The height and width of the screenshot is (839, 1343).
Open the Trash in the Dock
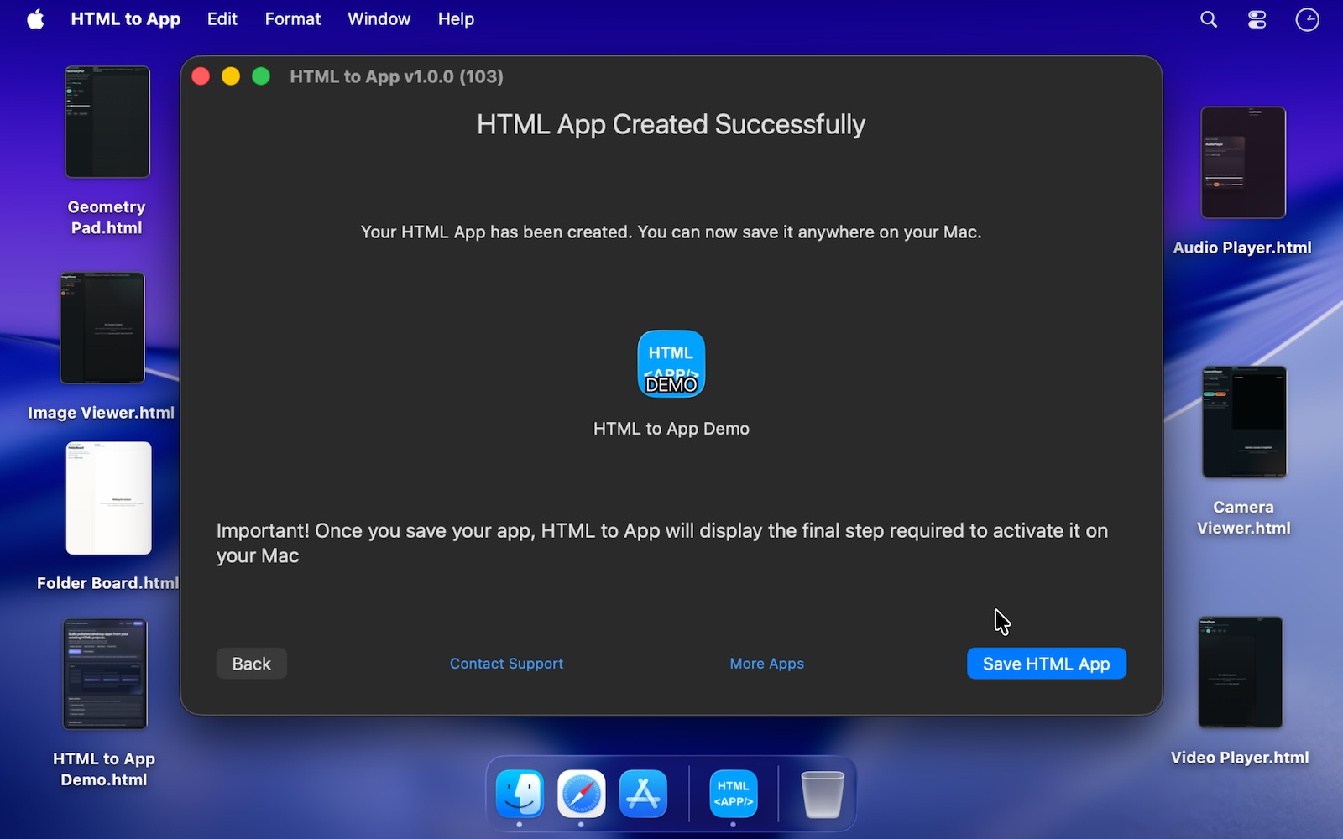(822, 794)
